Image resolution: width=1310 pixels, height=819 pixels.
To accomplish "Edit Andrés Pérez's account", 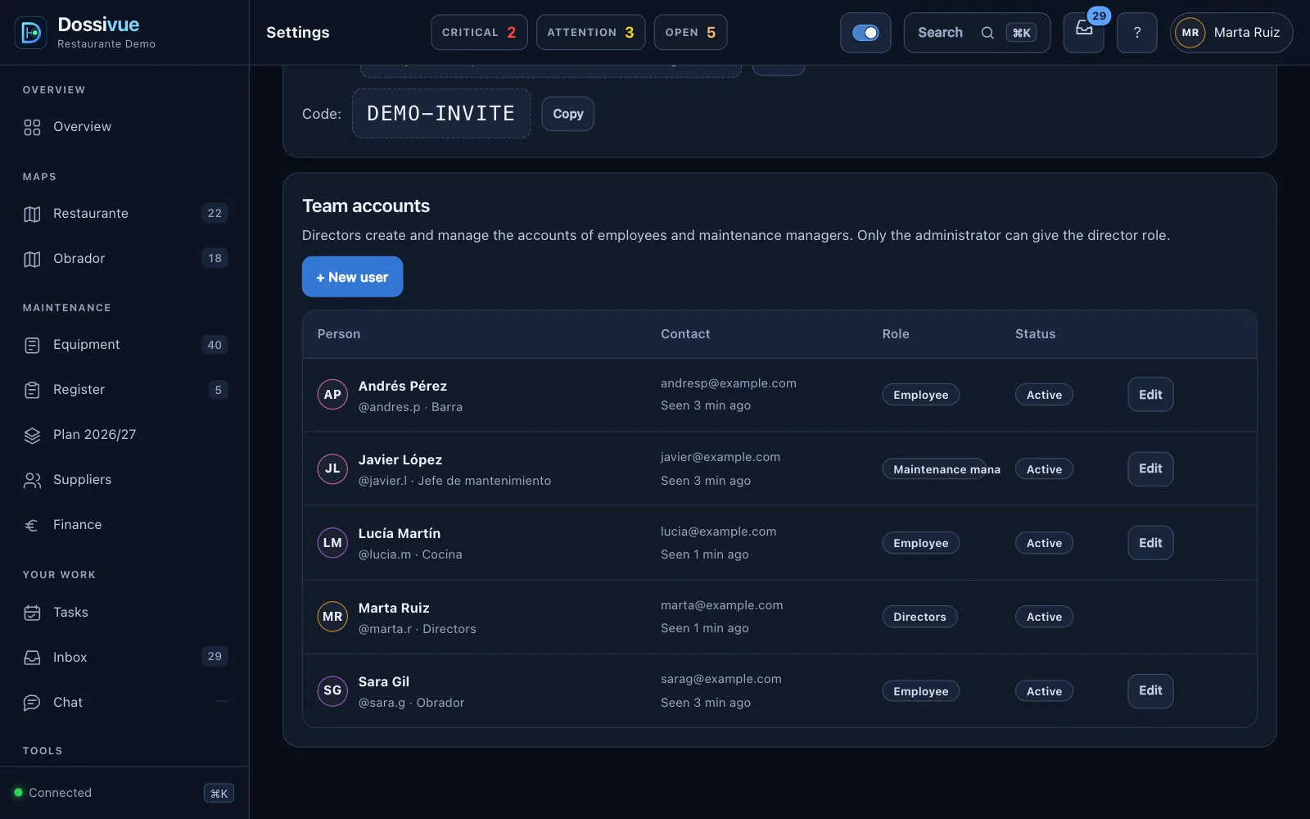I will point(1150,395).
